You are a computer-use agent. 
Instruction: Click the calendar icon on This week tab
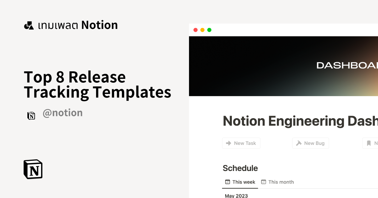tap(227, 182)
